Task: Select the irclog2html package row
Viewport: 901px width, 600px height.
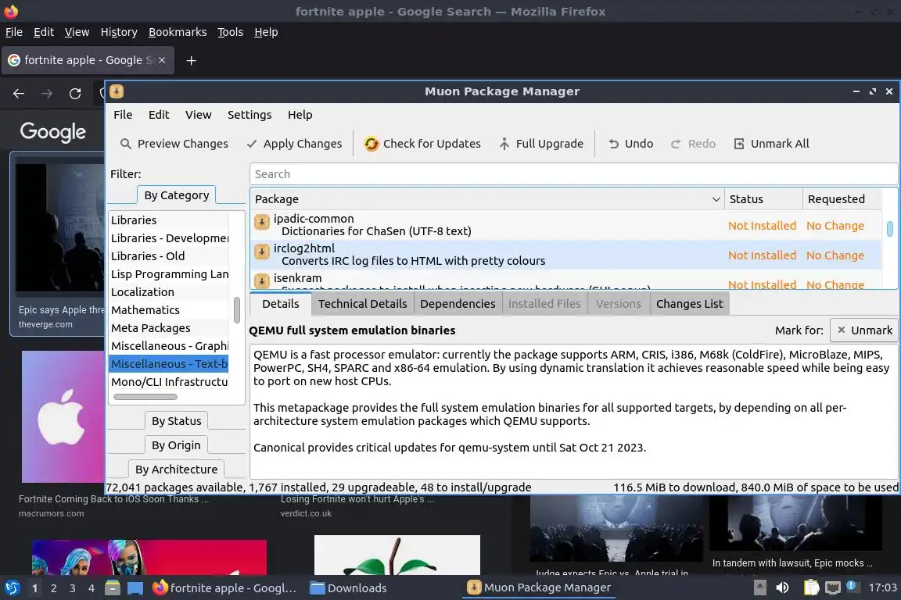Action: coord(566,255)
